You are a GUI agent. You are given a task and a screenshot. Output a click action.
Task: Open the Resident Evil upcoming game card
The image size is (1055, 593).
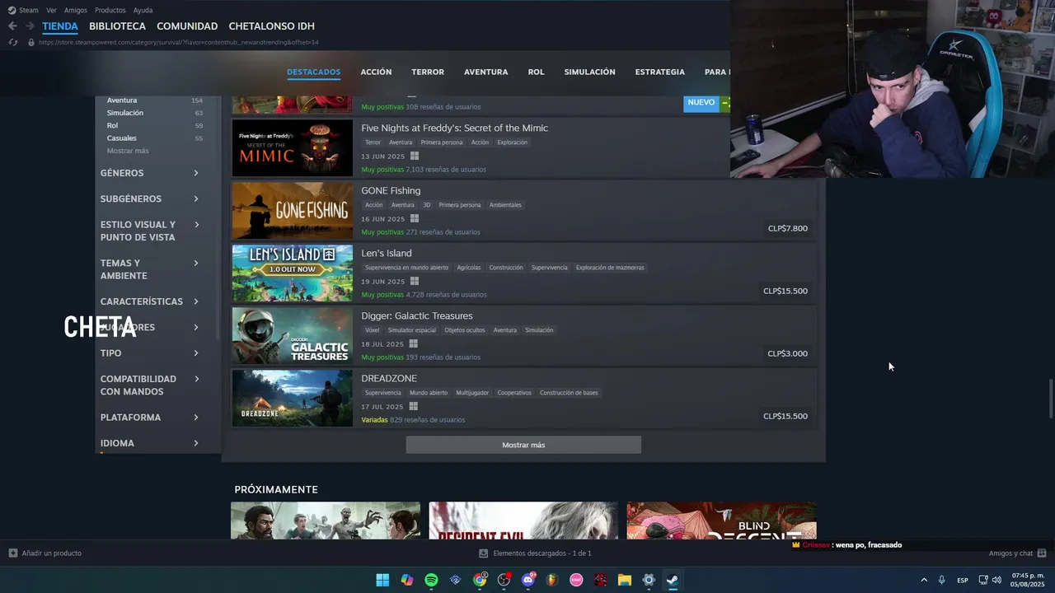(523, 521)
